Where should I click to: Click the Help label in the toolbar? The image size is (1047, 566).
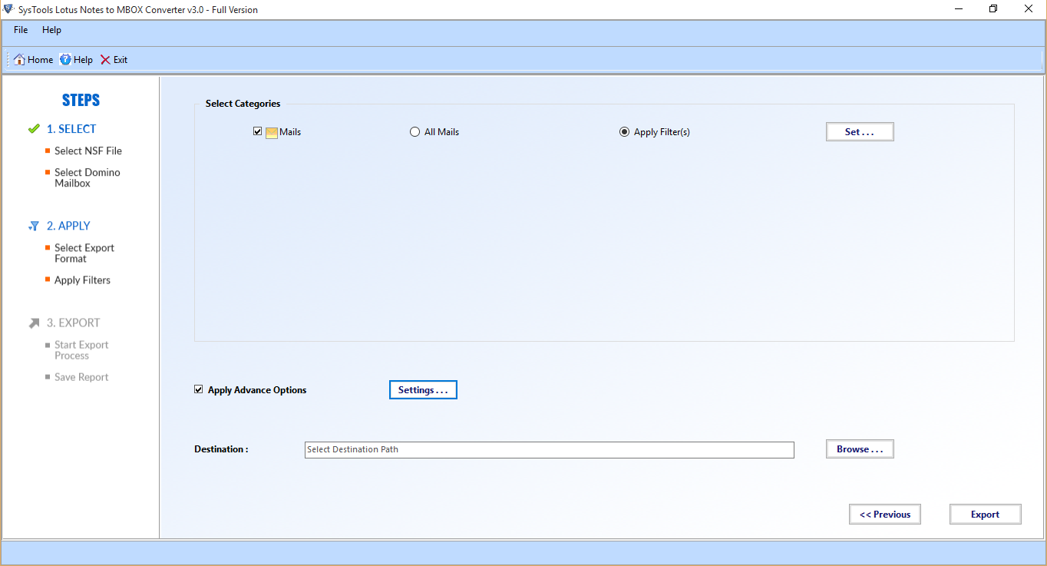[83, 60]
